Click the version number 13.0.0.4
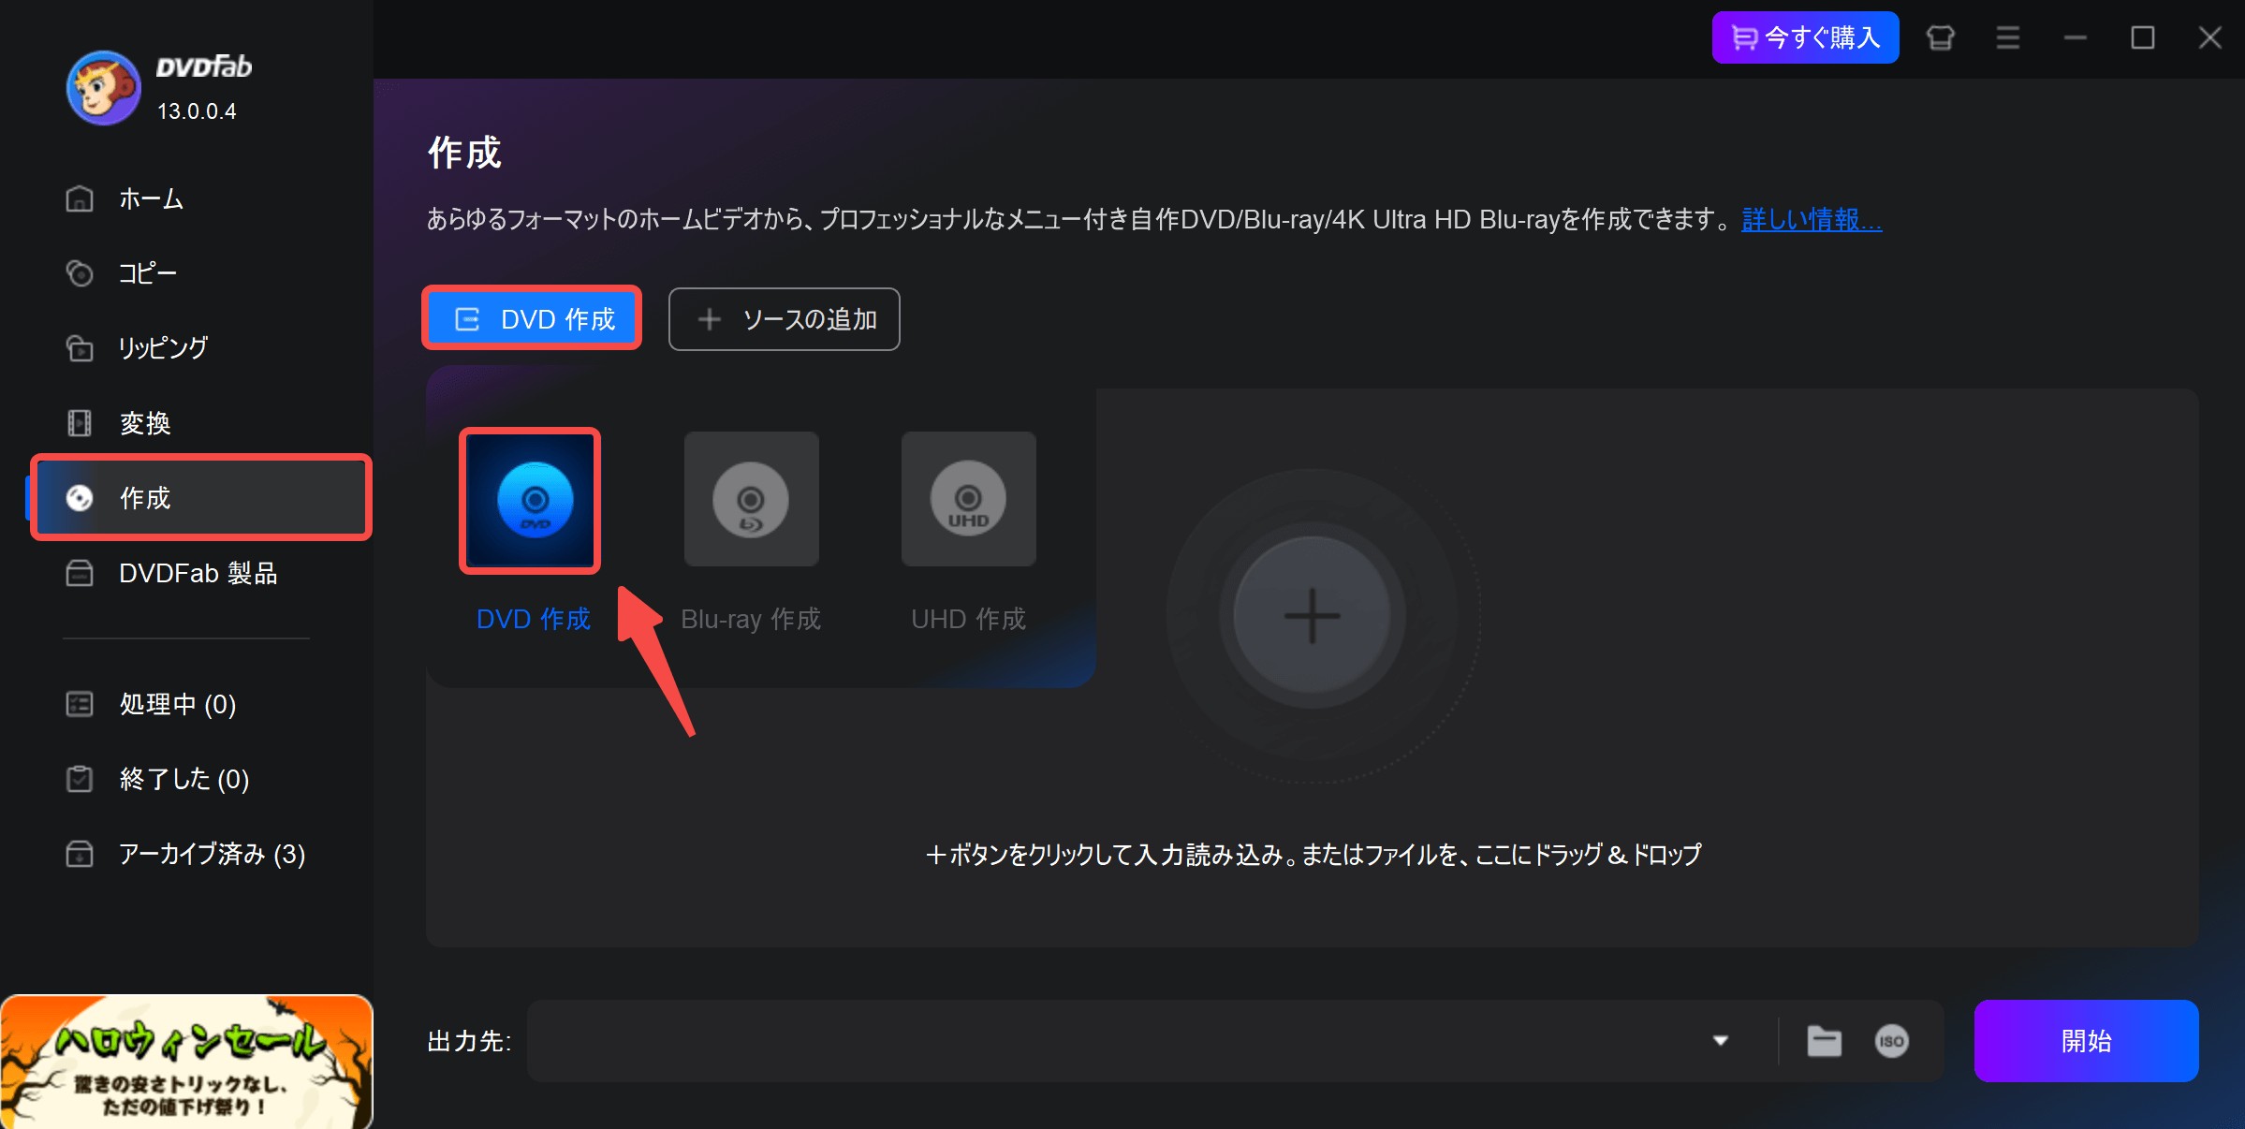Viewport: 2245px width, 1129px height. (197, 111)
